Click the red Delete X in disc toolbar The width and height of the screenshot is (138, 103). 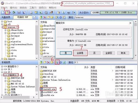tap(45, 17)
